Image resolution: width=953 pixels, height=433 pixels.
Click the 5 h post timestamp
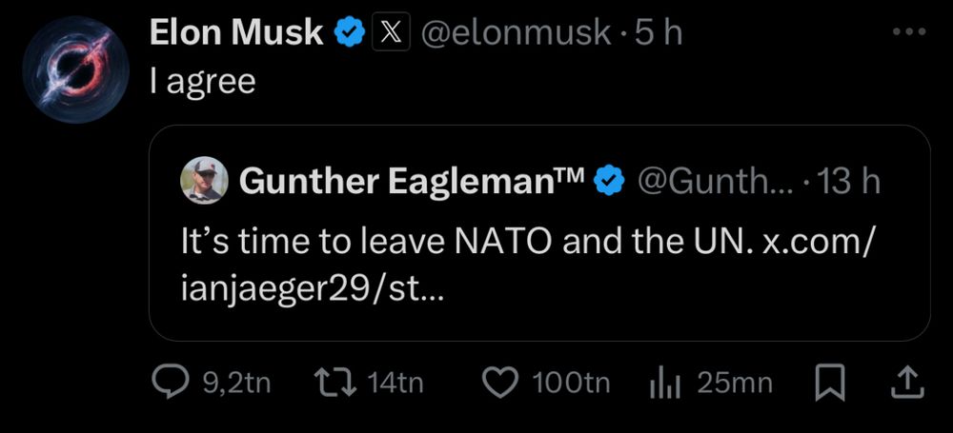[x=659, y=32]
